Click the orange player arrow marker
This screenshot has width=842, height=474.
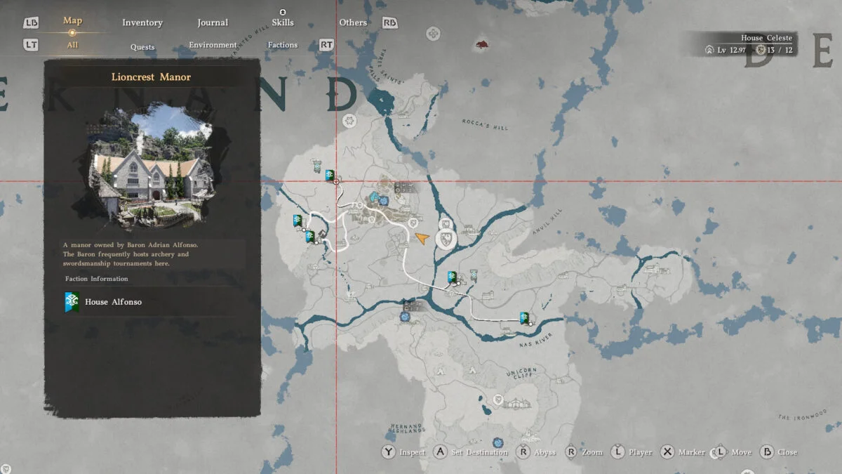tap(422, 238)
